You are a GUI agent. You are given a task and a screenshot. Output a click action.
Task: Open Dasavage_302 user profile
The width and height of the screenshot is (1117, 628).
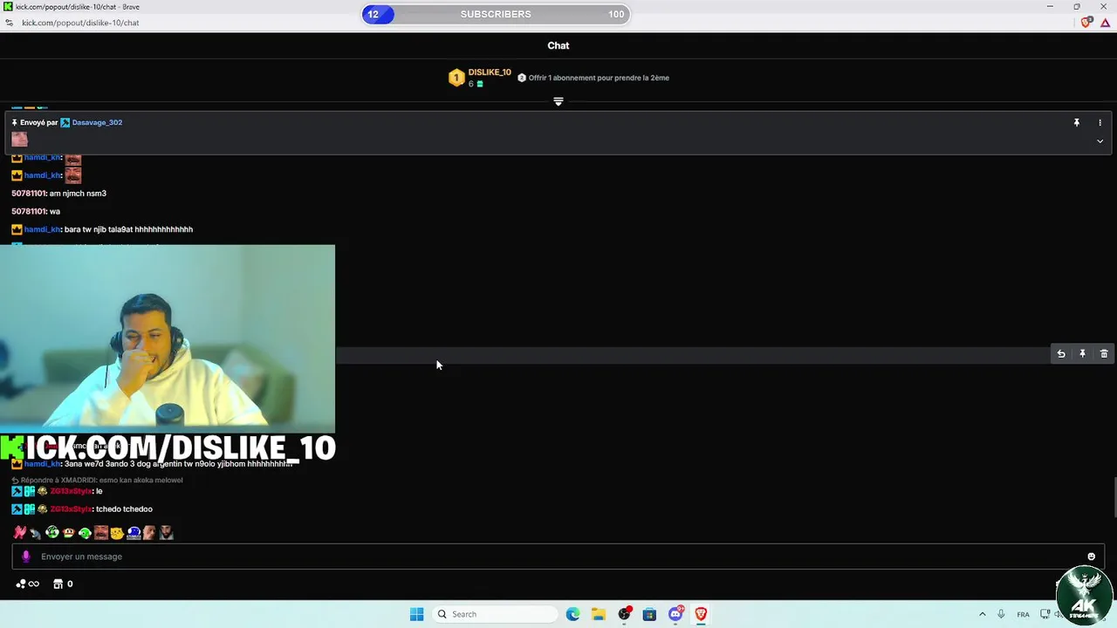(97, 123)
